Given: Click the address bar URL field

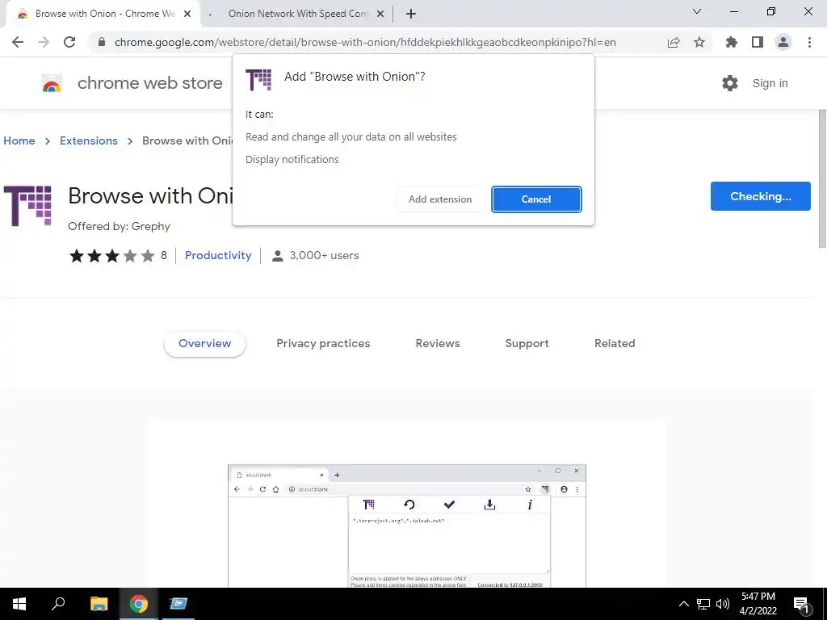Looking at the screenshot, I should click(365, 42).
